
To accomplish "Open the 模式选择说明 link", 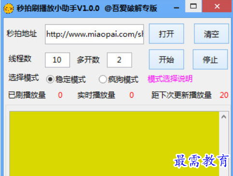I will coord(170,79).
